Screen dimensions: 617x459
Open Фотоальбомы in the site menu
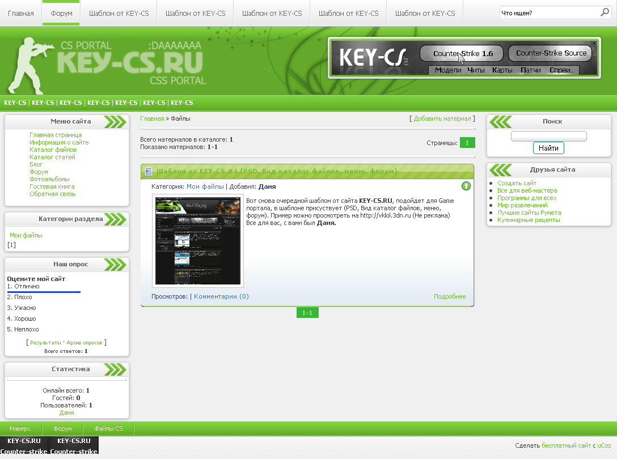pyautogui.click(x=49, y=180)
